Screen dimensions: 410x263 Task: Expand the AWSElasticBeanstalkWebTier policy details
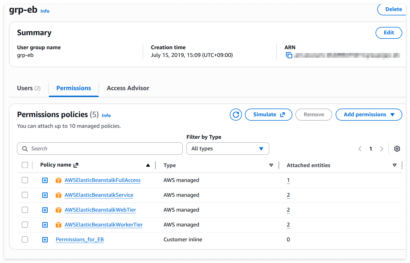coord(45,210)
